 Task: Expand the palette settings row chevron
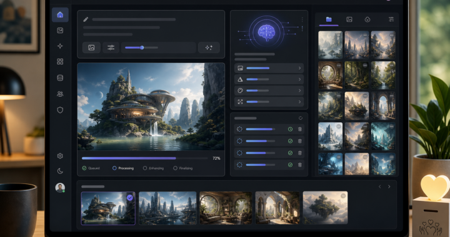click(x=299, y=90)
